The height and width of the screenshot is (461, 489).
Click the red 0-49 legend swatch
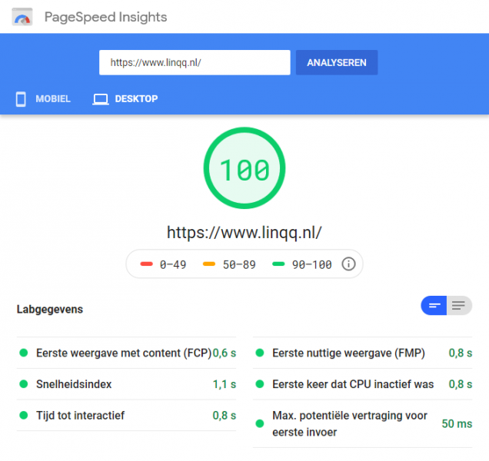(147, 264)
